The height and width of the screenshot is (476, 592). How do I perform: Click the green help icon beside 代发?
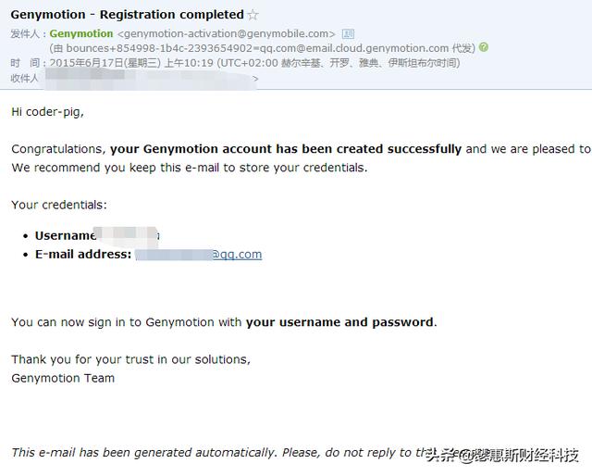[484, 47]
